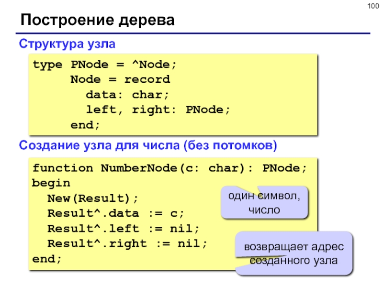
Task: Click the slide number 100
Action: point(373,6)
